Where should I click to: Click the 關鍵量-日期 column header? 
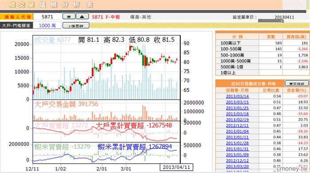point(237,90)
